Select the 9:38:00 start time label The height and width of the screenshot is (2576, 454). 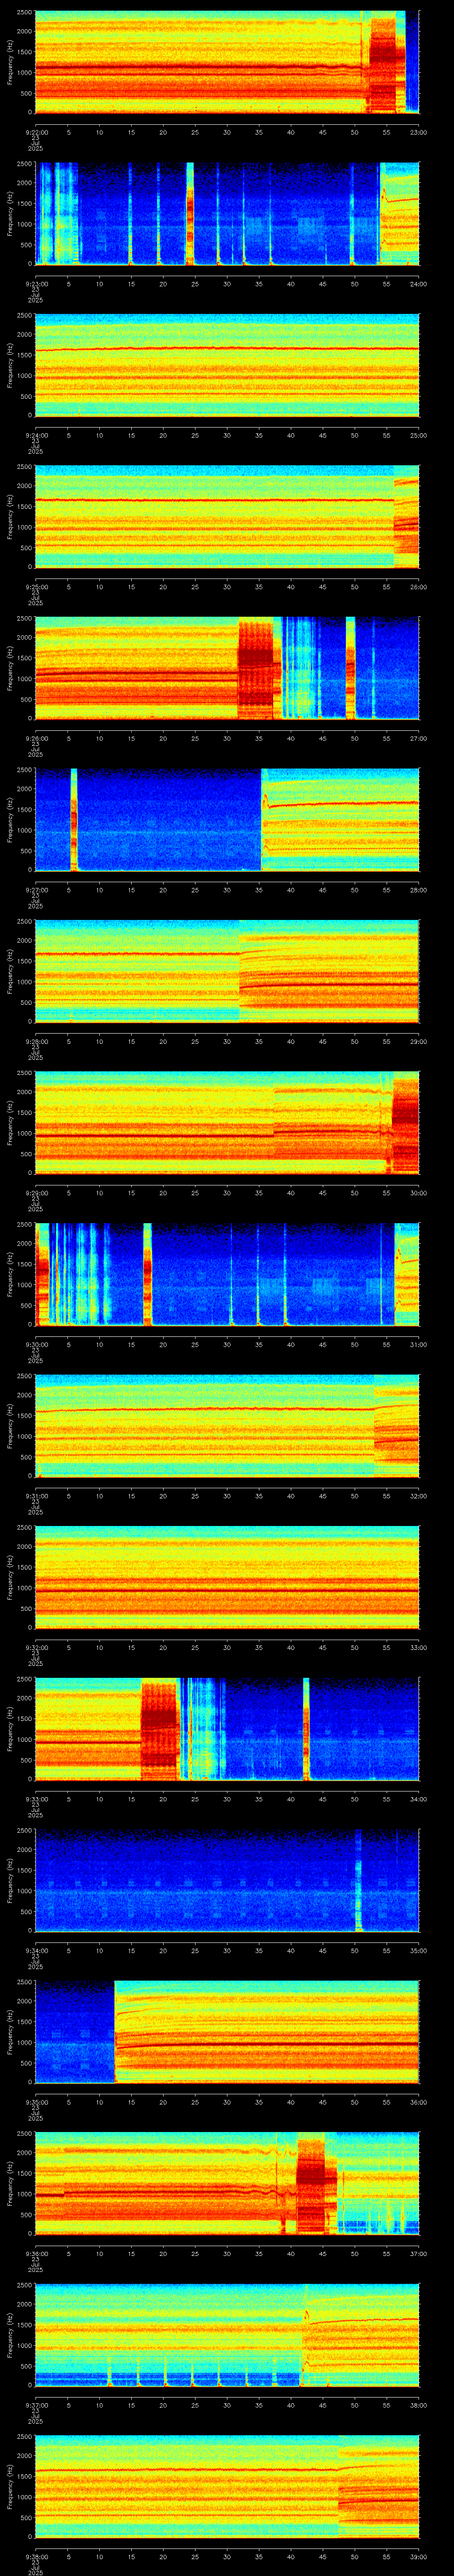click(x=36, y=2557)
